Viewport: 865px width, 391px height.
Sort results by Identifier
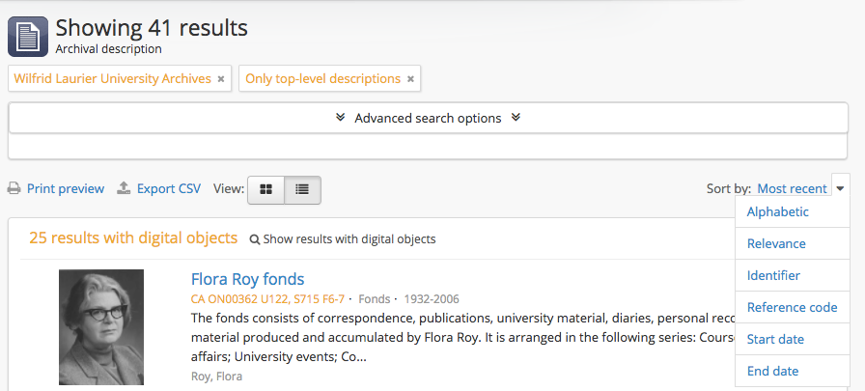point(773,276)
